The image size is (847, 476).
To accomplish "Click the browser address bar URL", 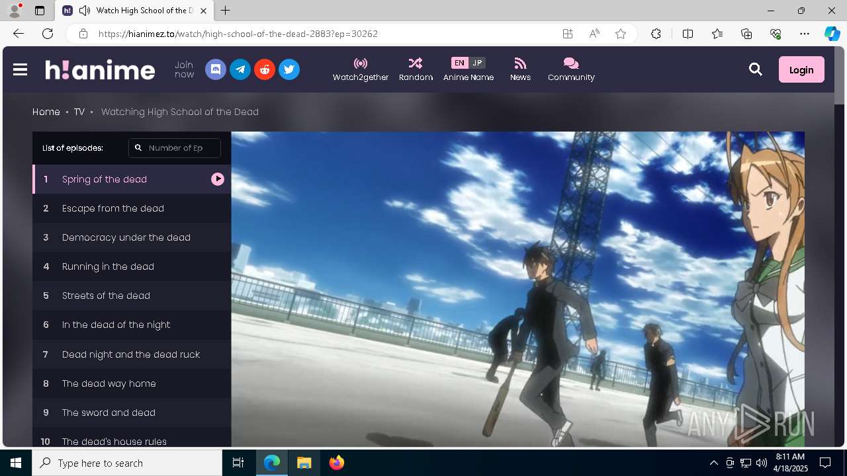I will click(238, 34).
